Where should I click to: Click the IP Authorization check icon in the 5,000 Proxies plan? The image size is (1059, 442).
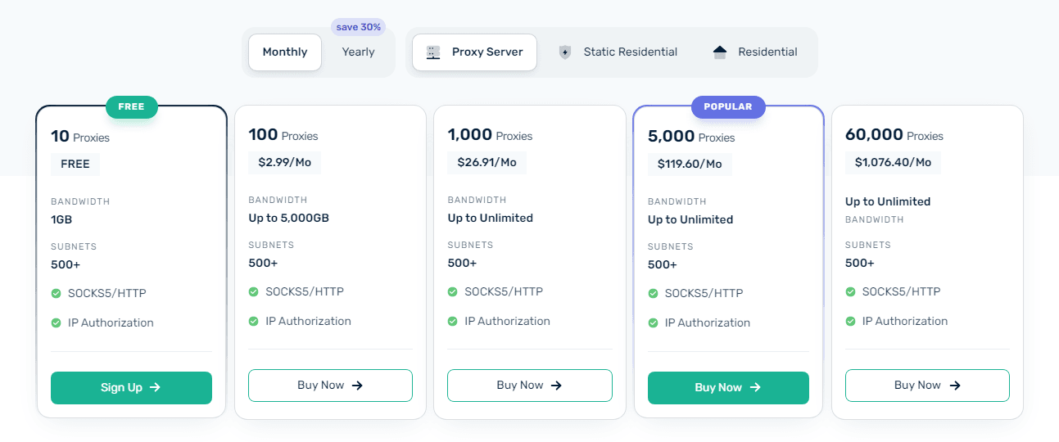[x=653, y=323]
